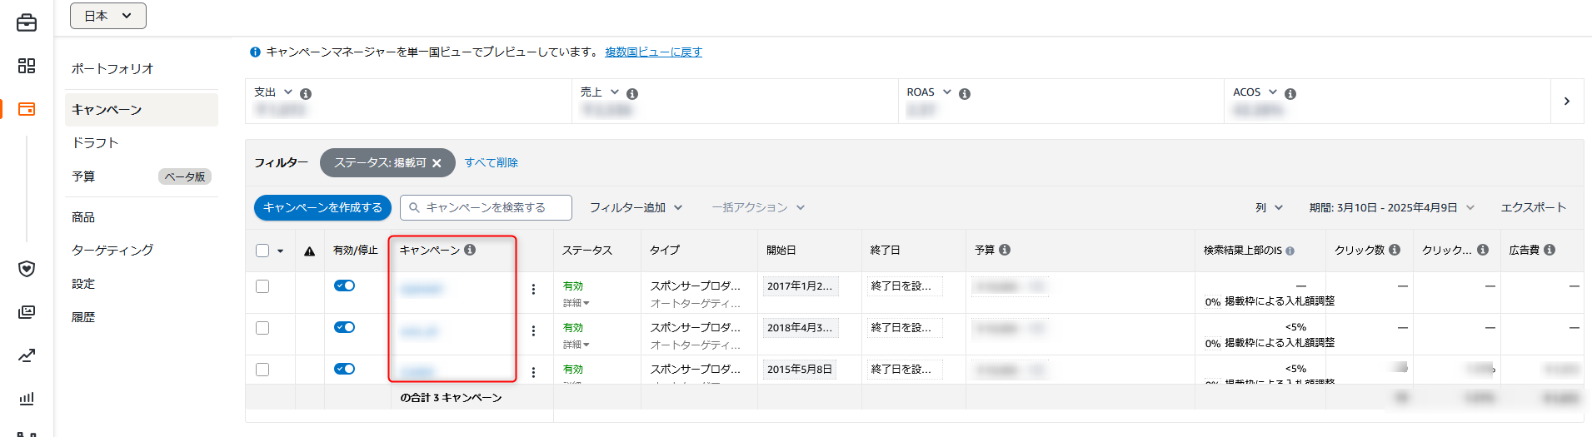
Task: Open three-dot menu for 2018年4月 campaign row
Action: [534, 331]
